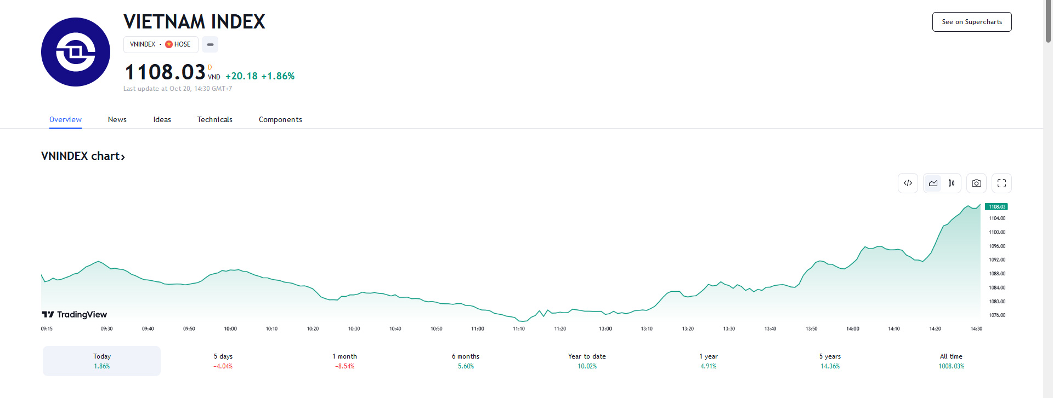Image resolution: width=1053 pixels, height=398 pixels.
Task: Open chart in fullscreen mode
Action: [x=1001, y=183]
